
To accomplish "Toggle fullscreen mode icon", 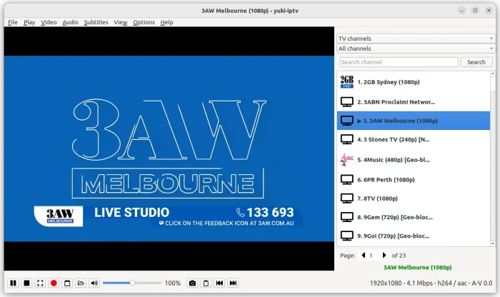I will coord(40,283).
